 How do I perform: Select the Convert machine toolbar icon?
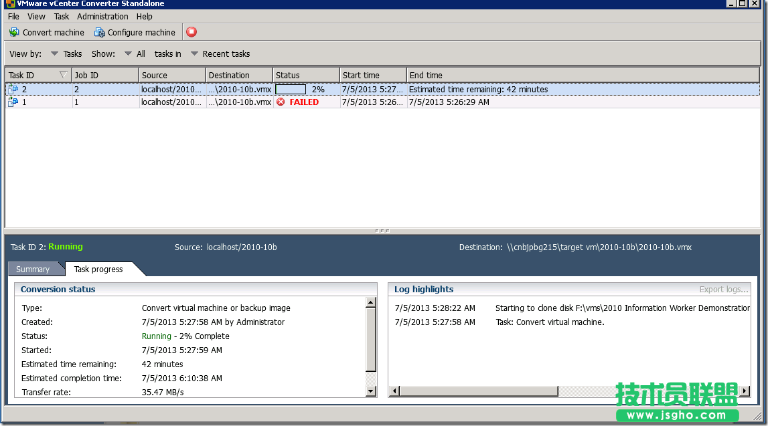pyautogui.click(x=14, y=31)
